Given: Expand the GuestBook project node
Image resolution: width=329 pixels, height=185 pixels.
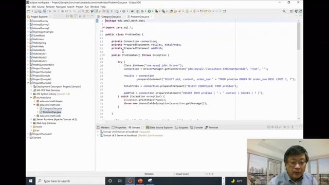Looking at the screenshot, I should click(28, 35).
